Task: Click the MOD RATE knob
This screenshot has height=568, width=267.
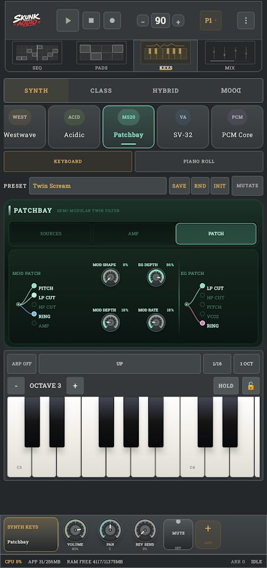Action: tap(156, 323)
